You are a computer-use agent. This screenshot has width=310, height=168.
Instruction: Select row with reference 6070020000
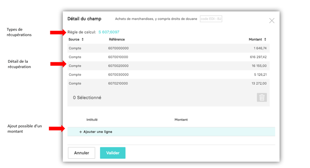point(168,66)
